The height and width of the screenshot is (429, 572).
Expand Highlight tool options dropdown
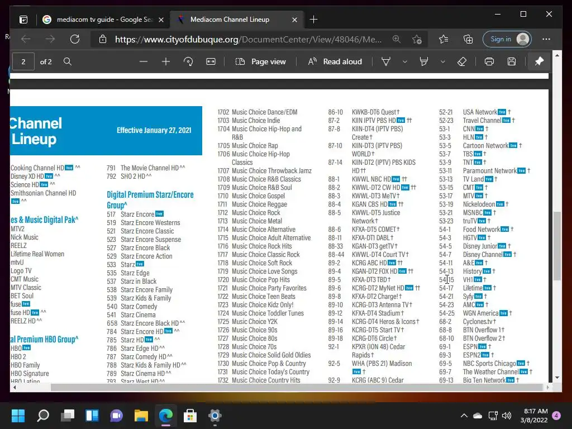[442, 61]
